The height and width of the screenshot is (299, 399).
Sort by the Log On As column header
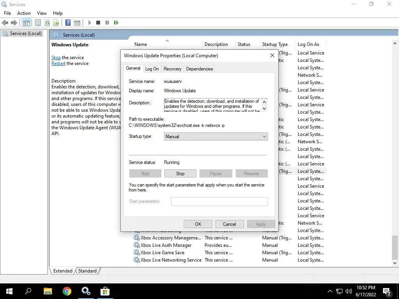[311, 44]
